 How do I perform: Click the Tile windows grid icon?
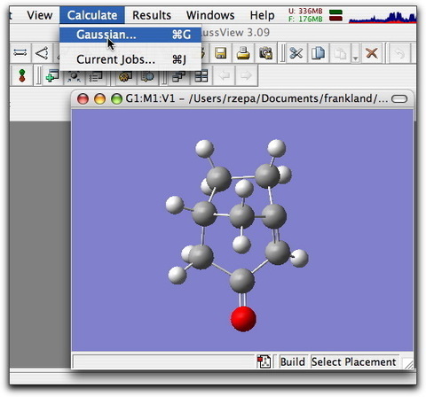(x=201, y=76)
